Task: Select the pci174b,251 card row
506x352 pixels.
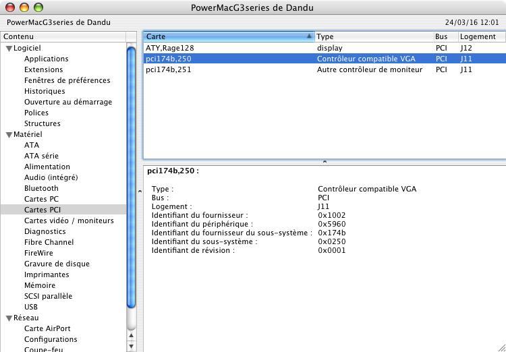Action: [325, 69]
